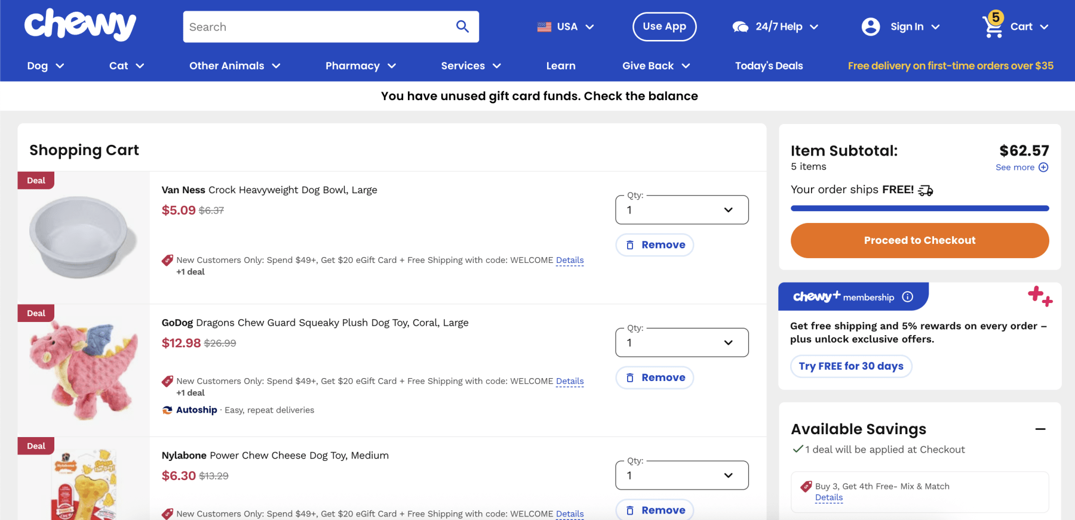This screenshot has height=520, width=1075.
Task: Collapse the Available Savings section
Action: (x=1040, y=429)
